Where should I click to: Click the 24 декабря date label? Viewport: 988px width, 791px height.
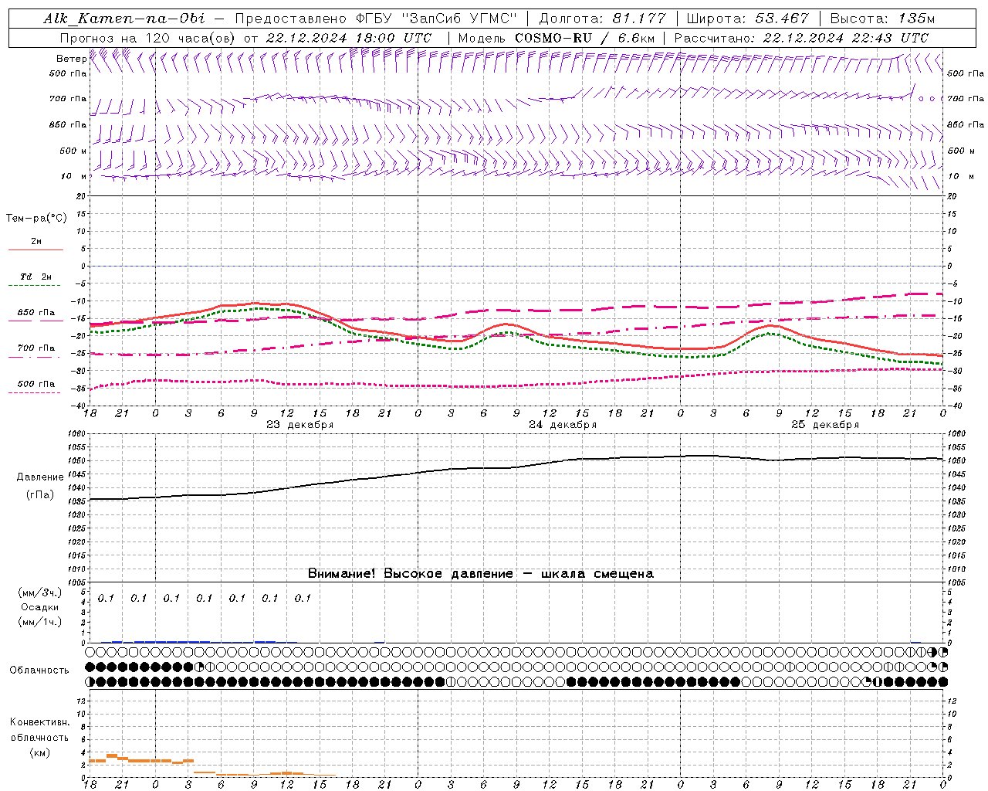coord(563,425)
